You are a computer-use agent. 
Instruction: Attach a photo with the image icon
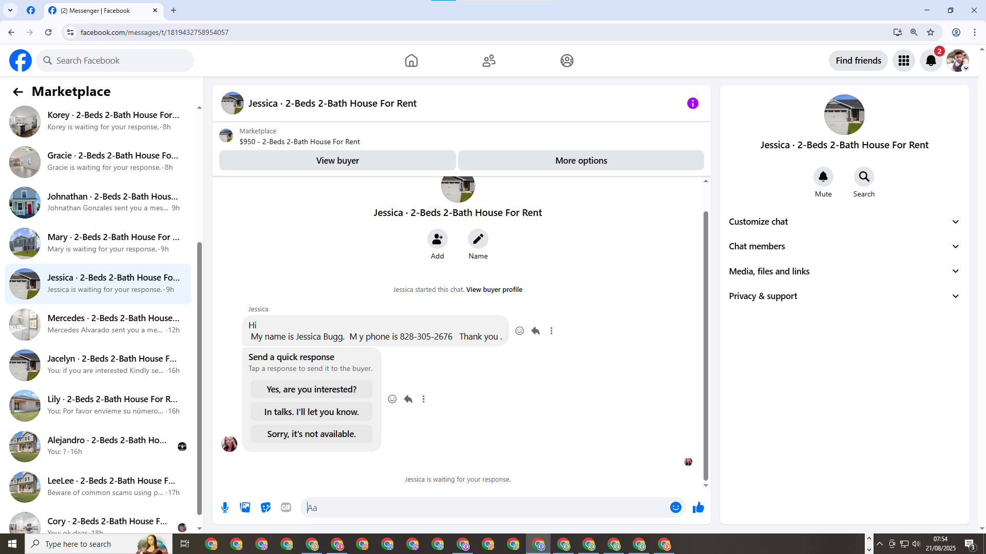coord(245,507)
